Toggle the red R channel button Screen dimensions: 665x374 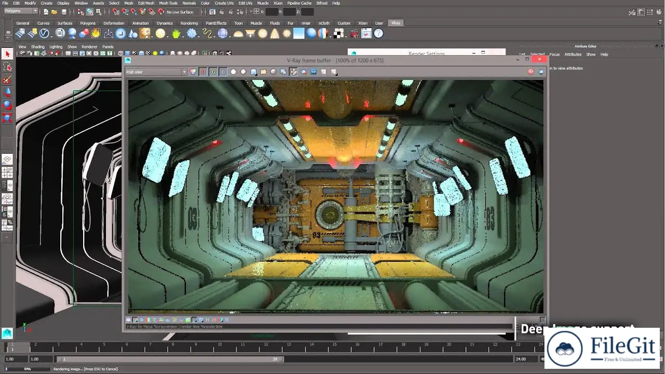203,72
